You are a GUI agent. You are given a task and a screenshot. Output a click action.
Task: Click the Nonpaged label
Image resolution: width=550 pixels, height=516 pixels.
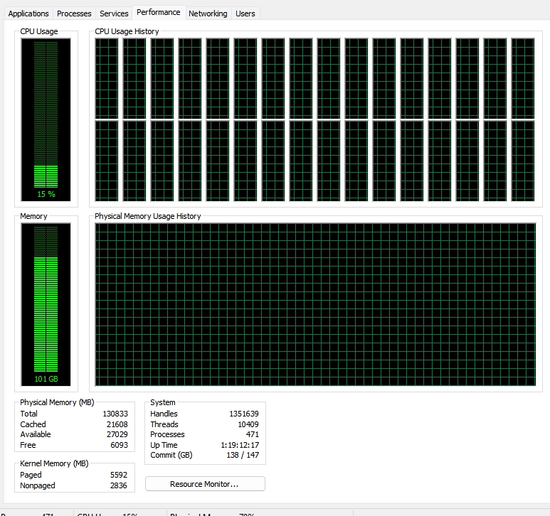pos(38,485)
